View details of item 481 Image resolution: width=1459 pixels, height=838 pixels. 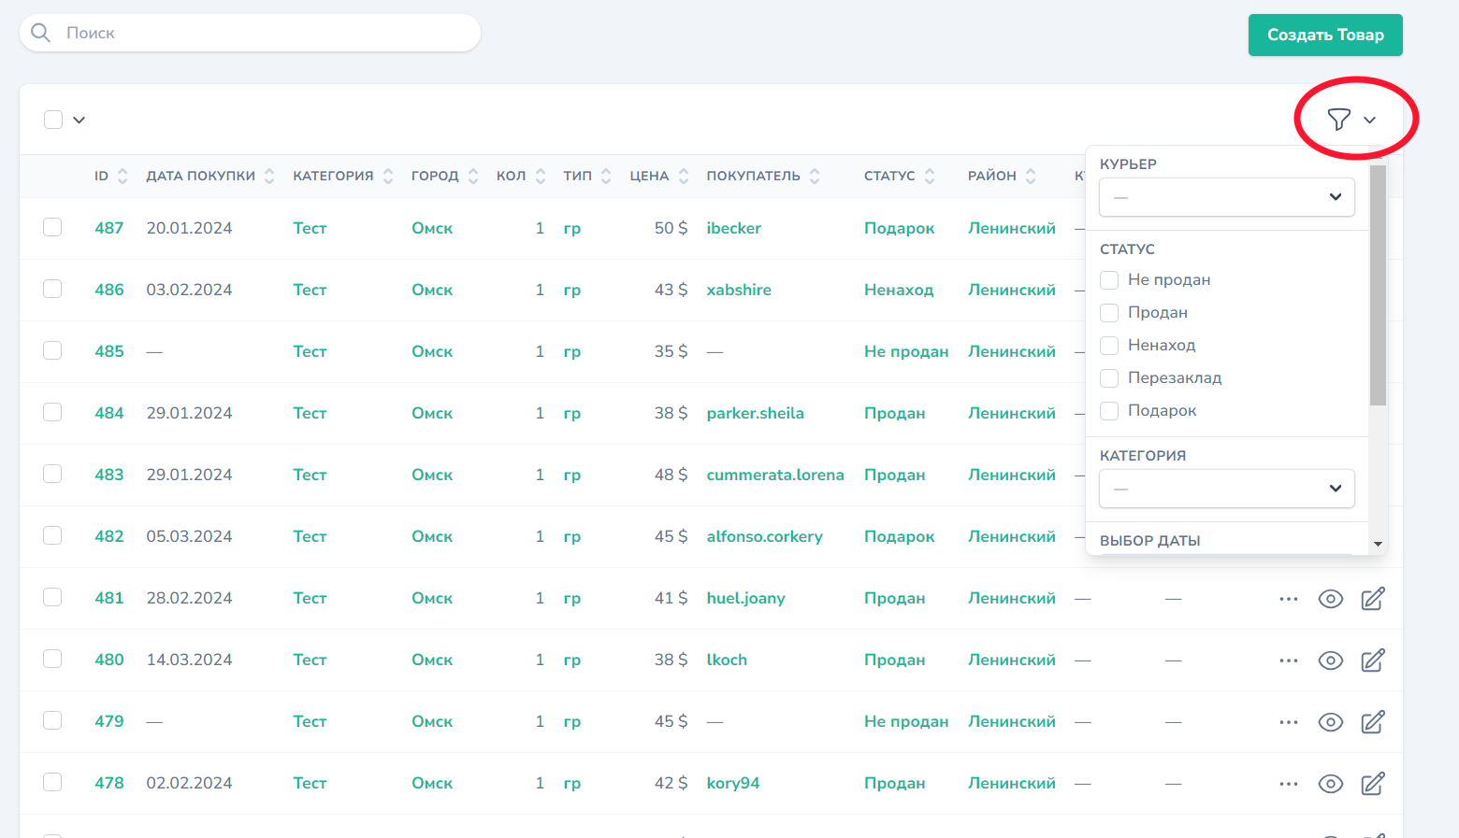click(1330, 599)
